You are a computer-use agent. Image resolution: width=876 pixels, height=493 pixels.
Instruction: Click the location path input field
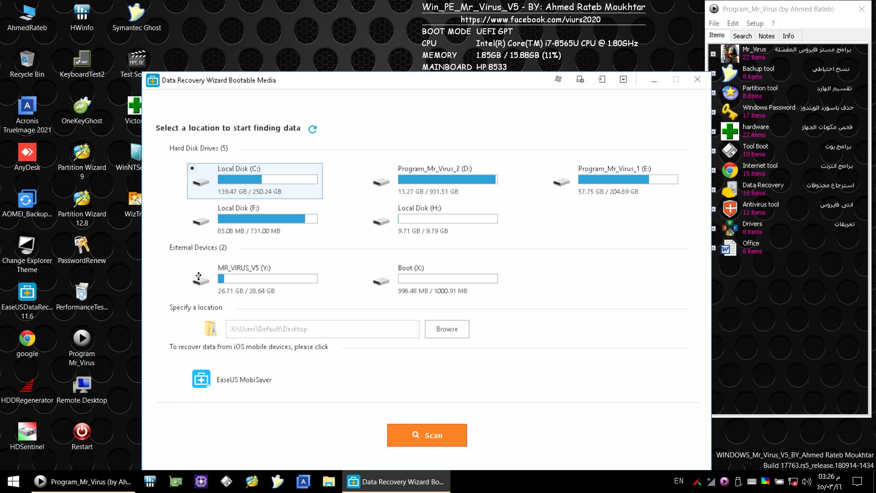click(x=323, y=329)
